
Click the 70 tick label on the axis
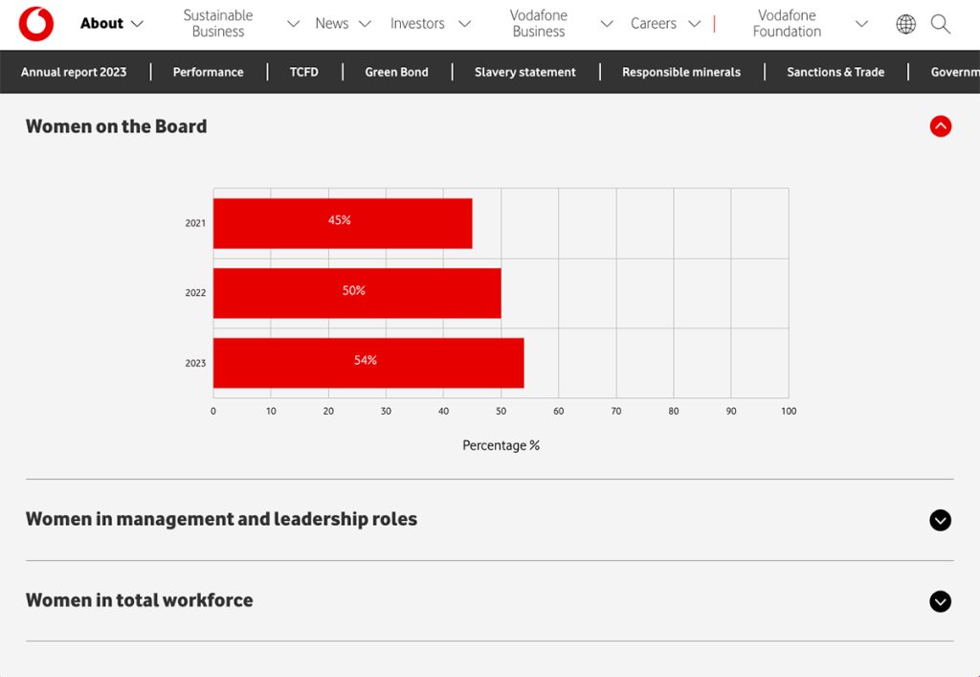click(616, 412)
